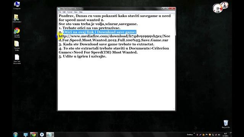Open the network tray icon
Screen dimensions: 244x137
coord(213,135)
